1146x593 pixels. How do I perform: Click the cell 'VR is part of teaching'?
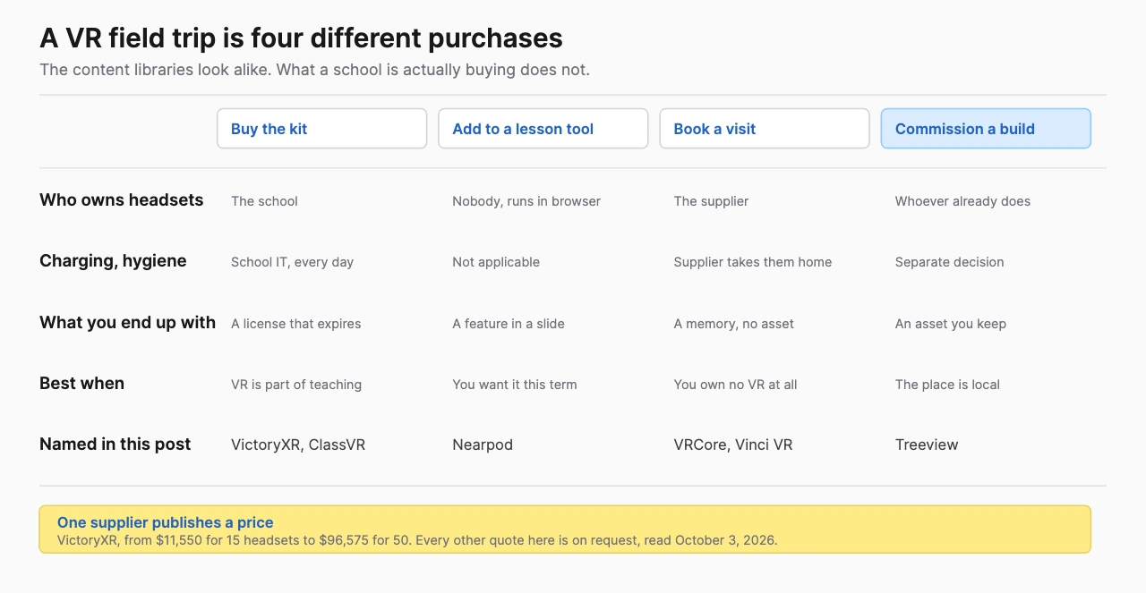[296, 385]
